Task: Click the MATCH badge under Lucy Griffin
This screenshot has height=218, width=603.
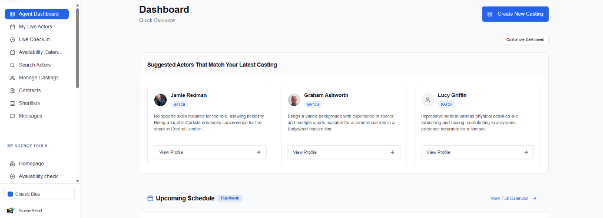Action: (x=446, y=105)
